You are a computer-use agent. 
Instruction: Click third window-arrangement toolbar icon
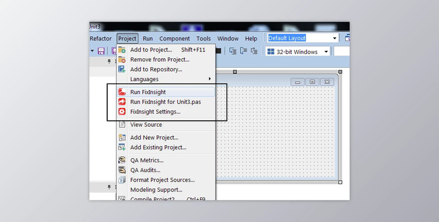(x=254, y=51)
